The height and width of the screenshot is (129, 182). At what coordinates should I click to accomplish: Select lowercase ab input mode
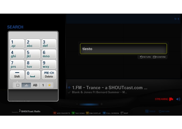point(26,85)
